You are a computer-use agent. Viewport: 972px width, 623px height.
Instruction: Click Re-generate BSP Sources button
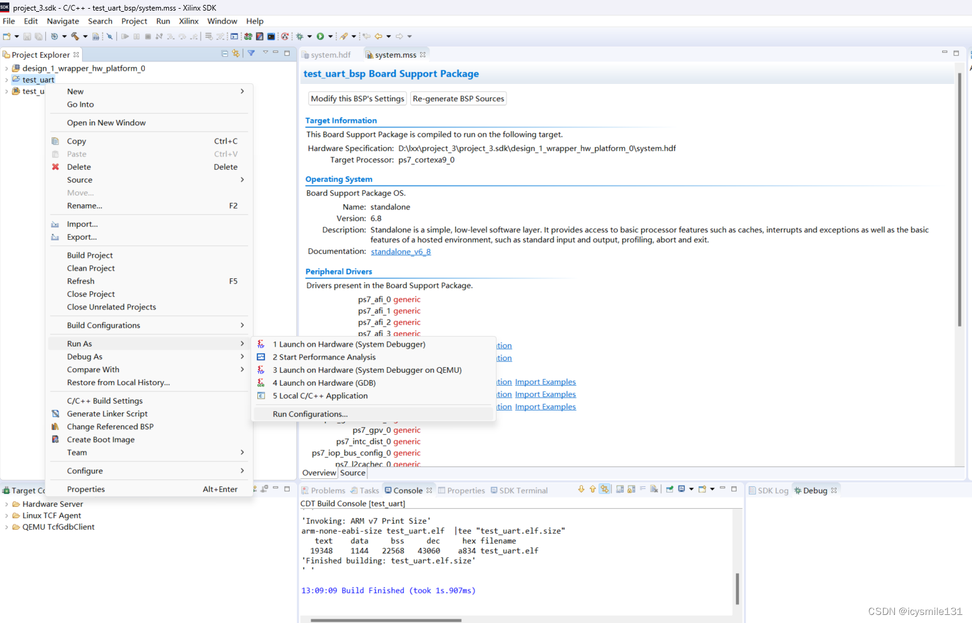pos(459,99)
